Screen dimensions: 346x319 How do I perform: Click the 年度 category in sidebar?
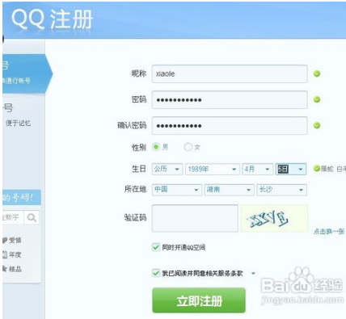(15, 254)
